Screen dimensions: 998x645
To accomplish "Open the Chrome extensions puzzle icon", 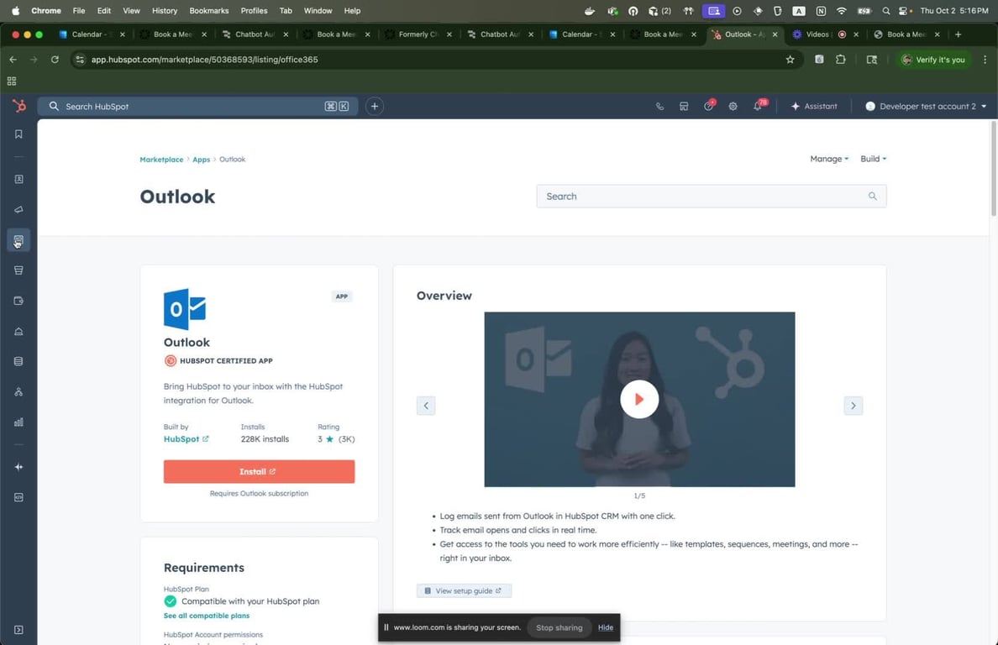I will [x=841, y=59].
